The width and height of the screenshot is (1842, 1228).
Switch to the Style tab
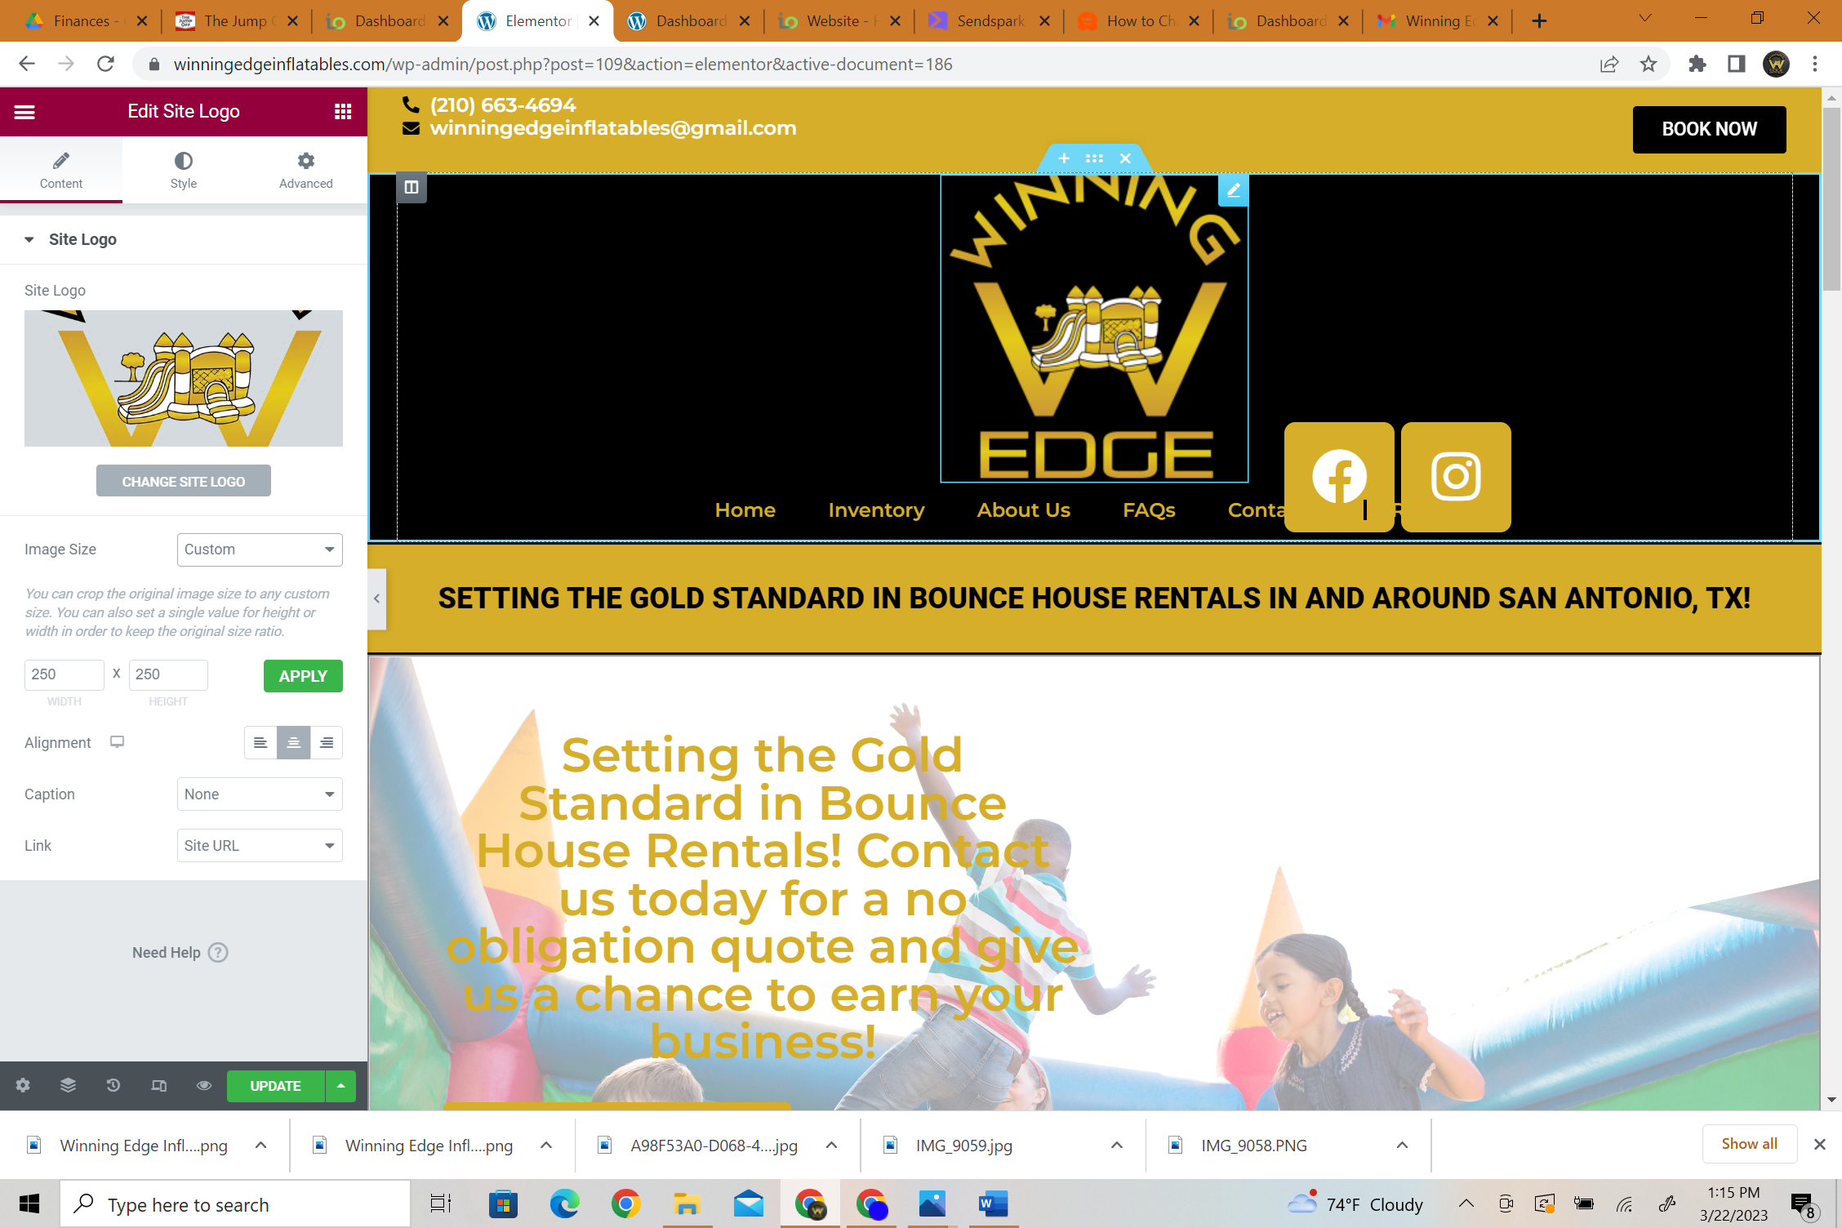coord(183,170)
